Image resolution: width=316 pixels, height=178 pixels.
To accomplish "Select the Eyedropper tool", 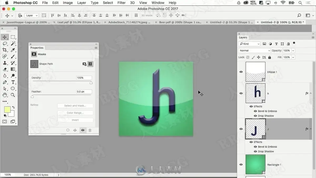I will click(x=13, y=50).
